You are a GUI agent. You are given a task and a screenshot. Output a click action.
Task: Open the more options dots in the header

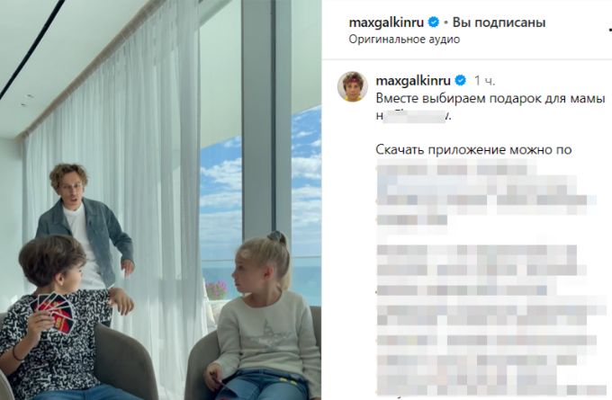[x=609, y=29]
